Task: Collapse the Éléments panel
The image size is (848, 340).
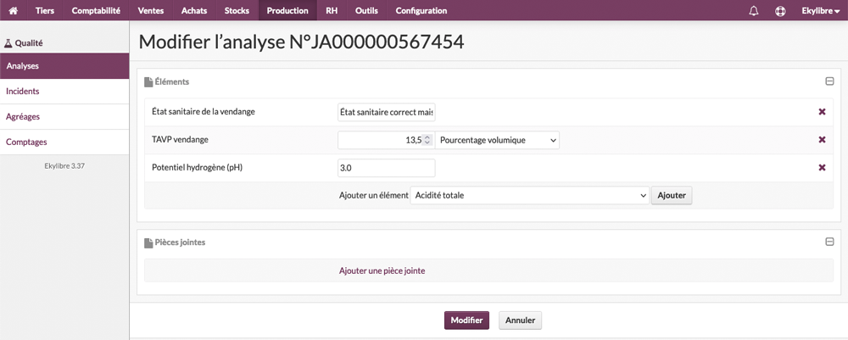Action: point(829,81)
